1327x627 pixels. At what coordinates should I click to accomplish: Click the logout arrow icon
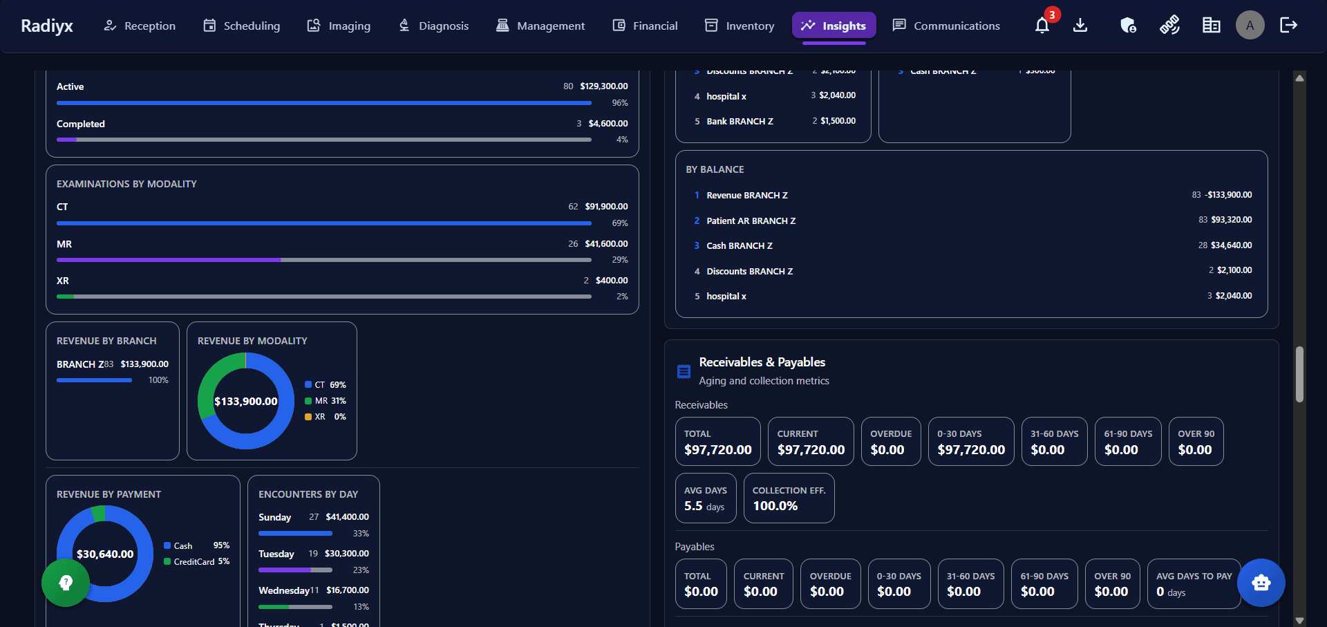pyautogui.click(x=1289, y=26)
